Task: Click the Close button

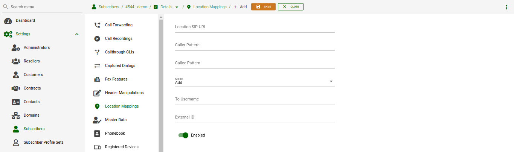Action: point(291,7)
